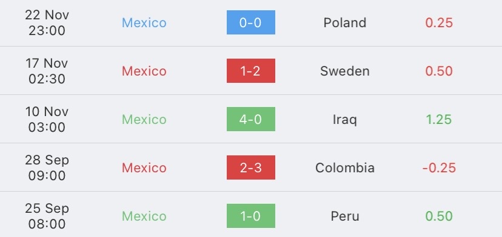Viewport: 502px width, 237px height.
Task: Open the red 2-3 score badge
Action: point(250,167)
